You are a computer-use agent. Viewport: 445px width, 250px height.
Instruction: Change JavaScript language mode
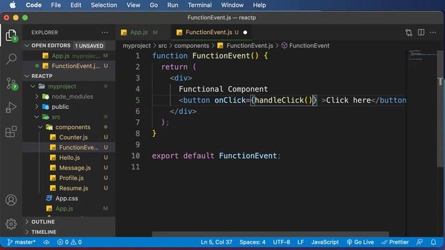(325, 242)
